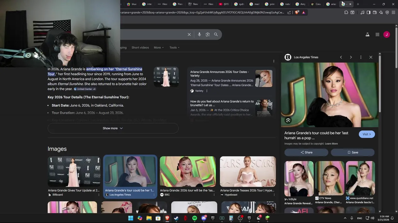Open Spotify from the taskbar

tap(195, 218)
